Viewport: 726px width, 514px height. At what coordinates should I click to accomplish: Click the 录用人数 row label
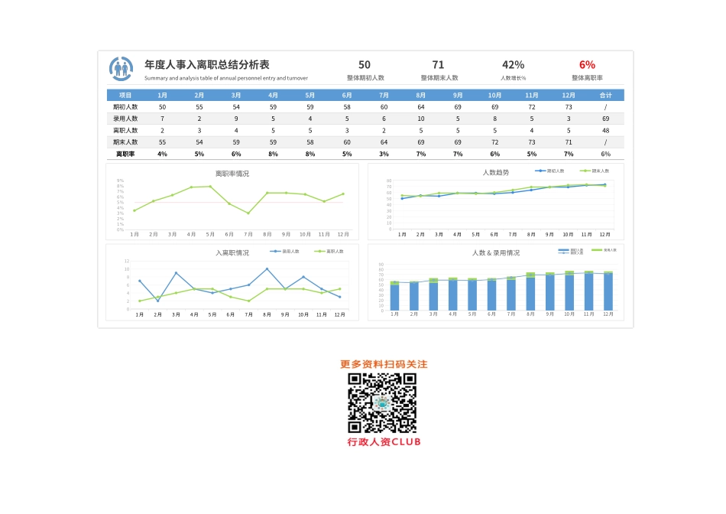click(125, 119)
